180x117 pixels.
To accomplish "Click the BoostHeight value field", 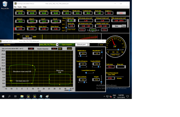I will (x=56, y=13).
